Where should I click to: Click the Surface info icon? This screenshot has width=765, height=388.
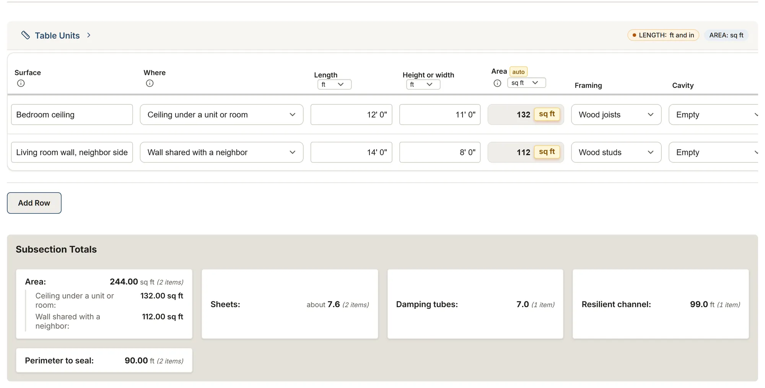pyautogui.click(x=21, y=83)
